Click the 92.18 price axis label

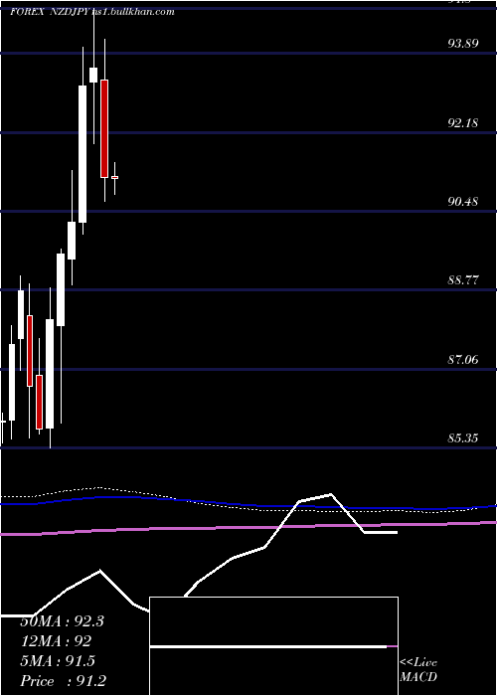click(x=463, y=122)
